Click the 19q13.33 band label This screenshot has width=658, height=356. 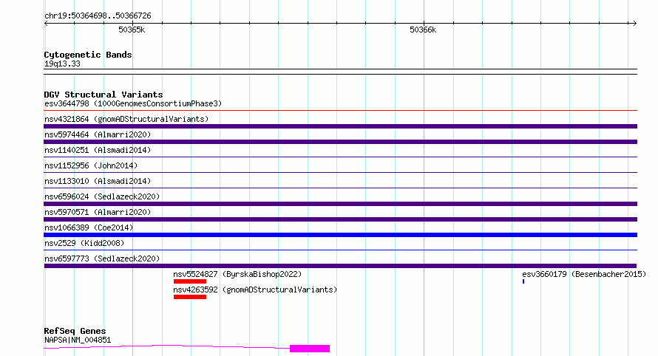[62, 64]
